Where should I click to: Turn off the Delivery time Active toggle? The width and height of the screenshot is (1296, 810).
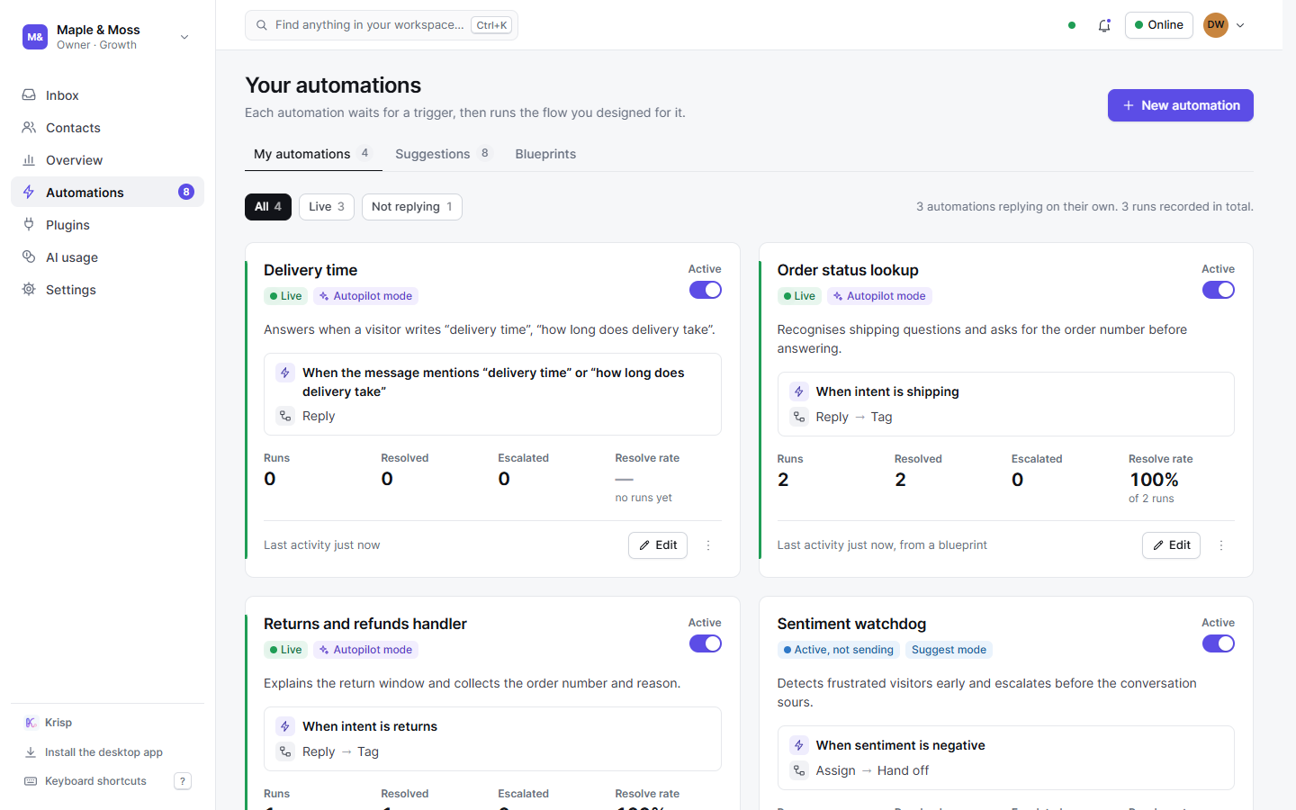tap(706, 290)
